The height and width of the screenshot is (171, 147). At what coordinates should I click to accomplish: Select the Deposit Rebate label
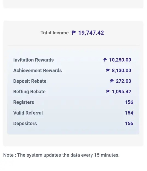30,81
